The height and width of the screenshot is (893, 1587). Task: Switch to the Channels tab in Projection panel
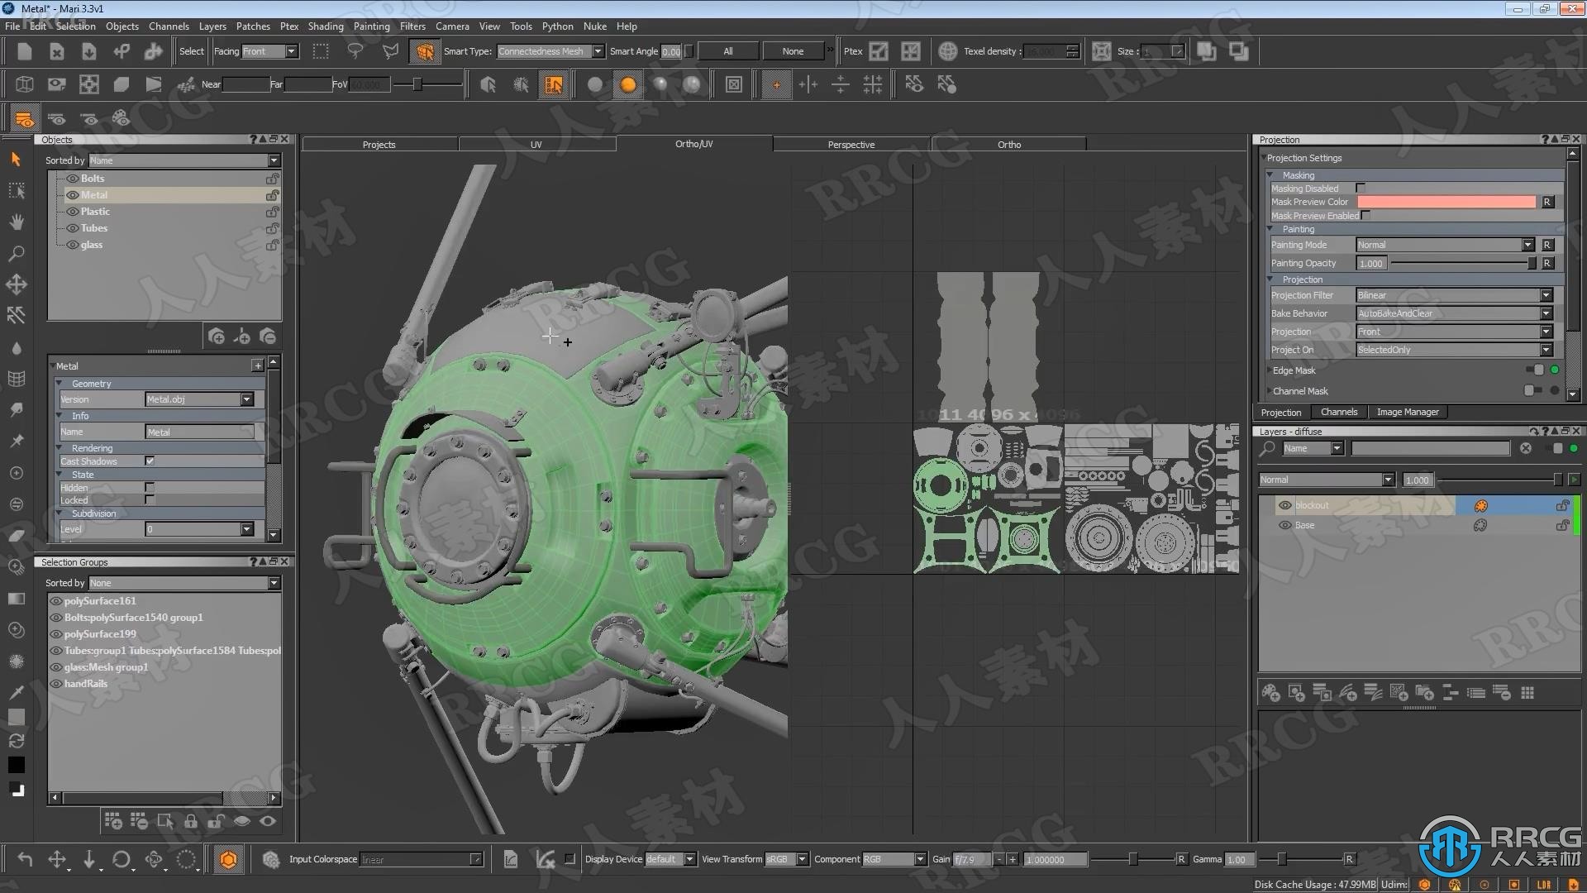[1337, 411]
